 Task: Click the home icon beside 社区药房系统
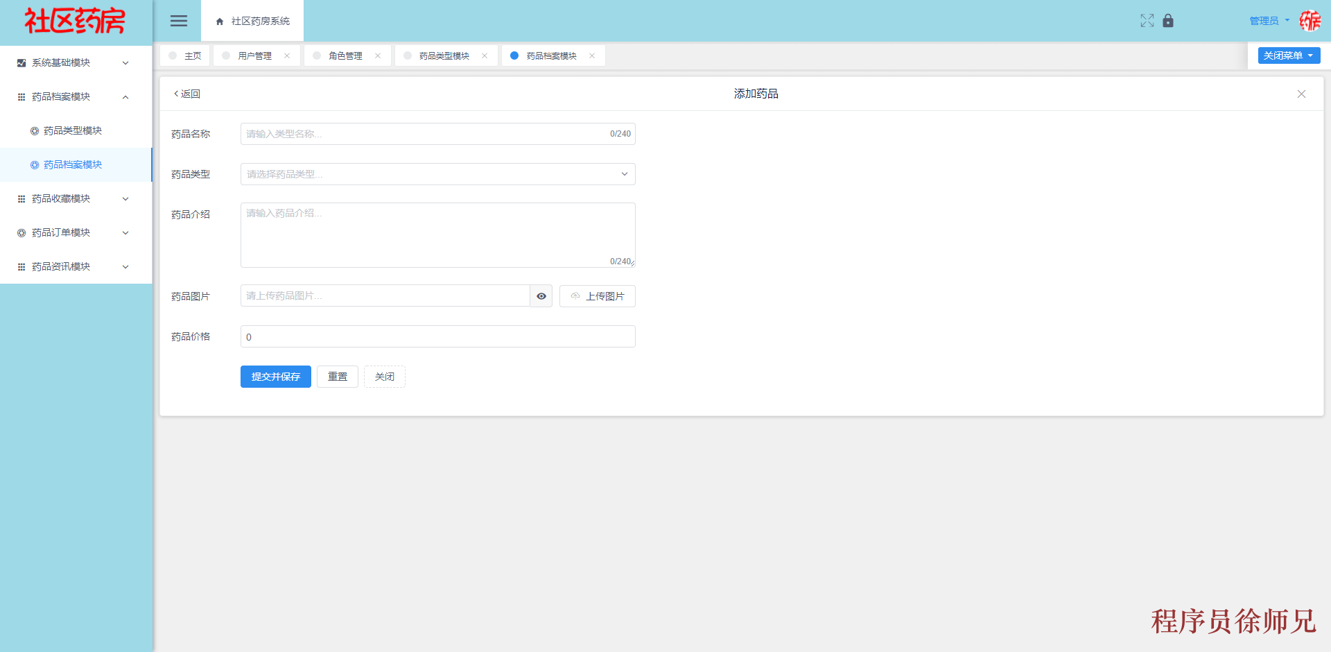point(218,21)
